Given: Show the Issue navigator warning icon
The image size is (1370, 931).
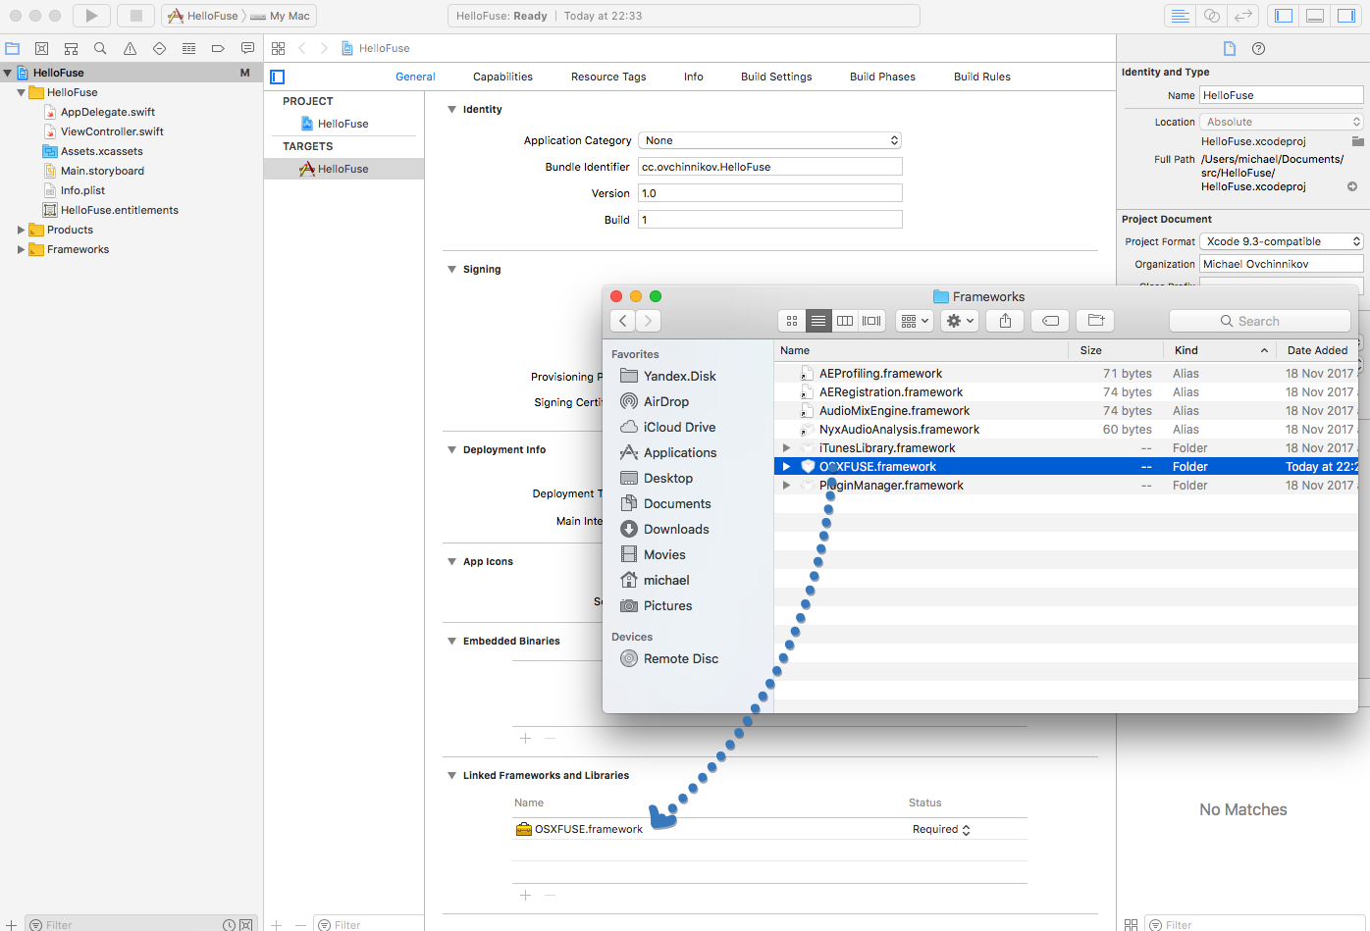Looking at the screenshot, I should click(130, 48).
